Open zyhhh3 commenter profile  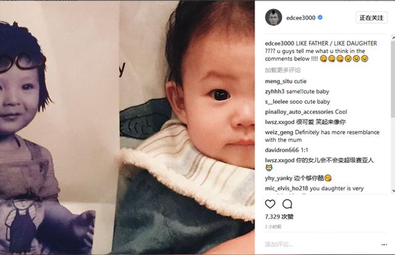point(275,92)
